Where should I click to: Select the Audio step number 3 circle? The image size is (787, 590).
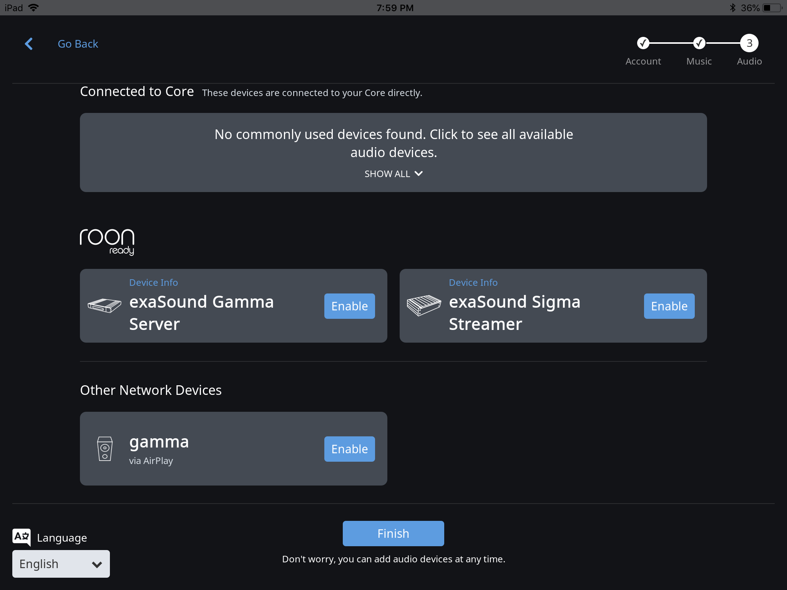(x=749, y=43)
